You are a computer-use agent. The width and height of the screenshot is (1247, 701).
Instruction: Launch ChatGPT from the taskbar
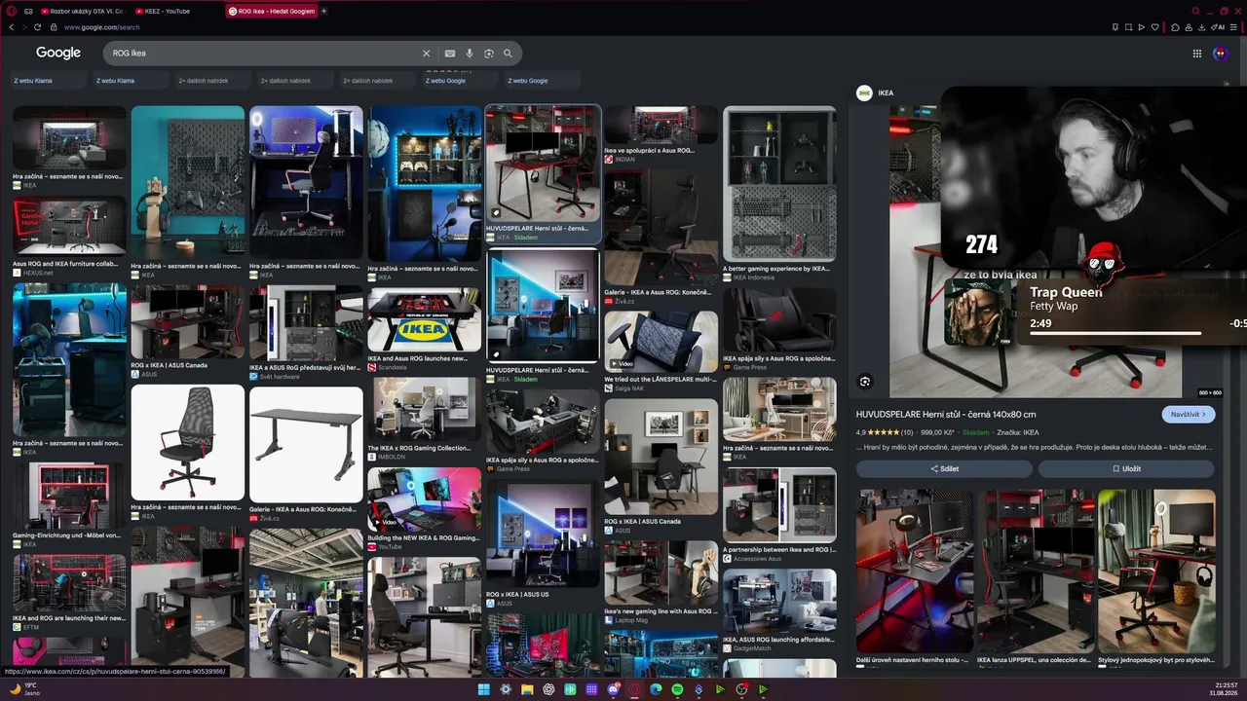pyautogui.click(x=548, y=689)
